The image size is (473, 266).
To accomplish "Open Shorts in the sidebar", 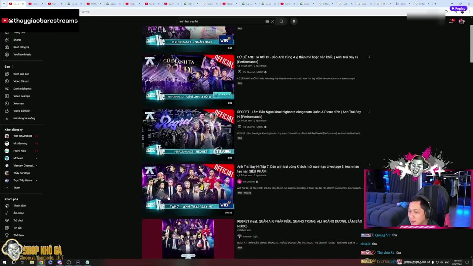I will coord(17,40).
